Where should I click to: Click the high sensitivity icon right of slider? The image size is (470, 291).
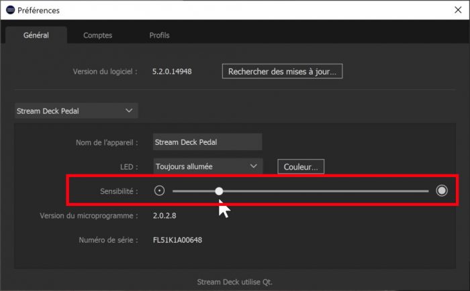441,191
